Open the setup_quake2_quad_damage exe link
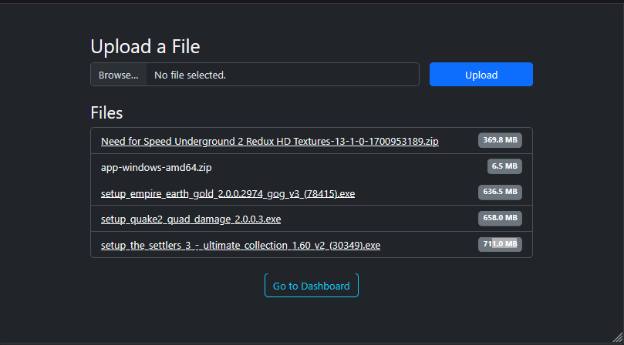The height and width of the screenshot is (345, 624). (x=191, y=219)
